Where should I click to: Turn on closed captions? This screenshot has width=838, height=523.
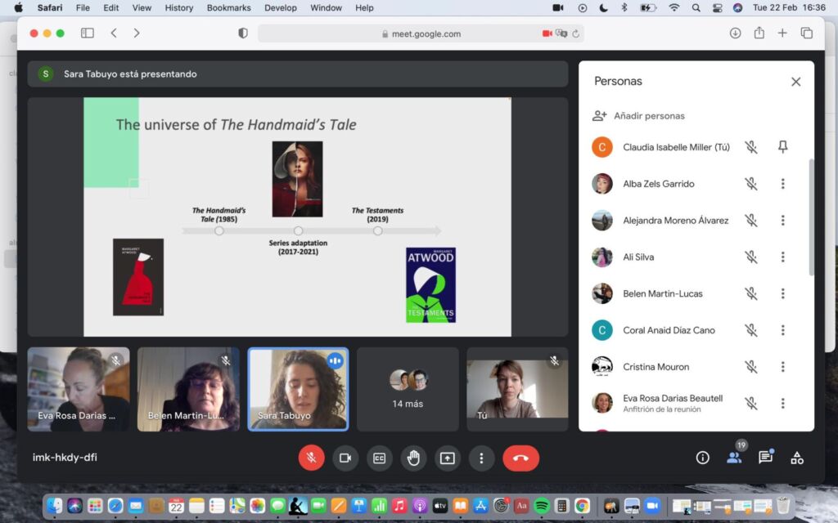pos(379,458)
